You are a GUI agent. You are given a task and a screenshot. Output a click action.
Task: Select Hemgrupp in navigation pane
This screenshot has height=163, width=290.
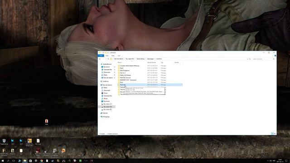106,117
